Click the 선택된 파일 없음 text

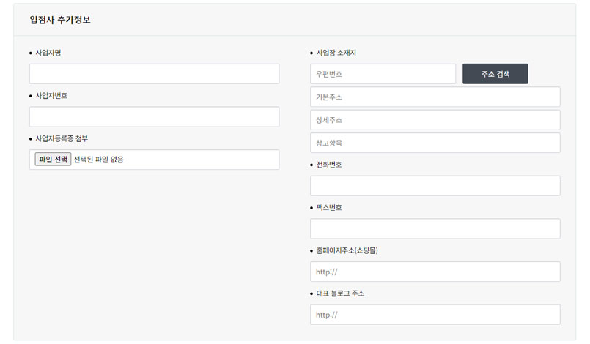click(99, 160)
